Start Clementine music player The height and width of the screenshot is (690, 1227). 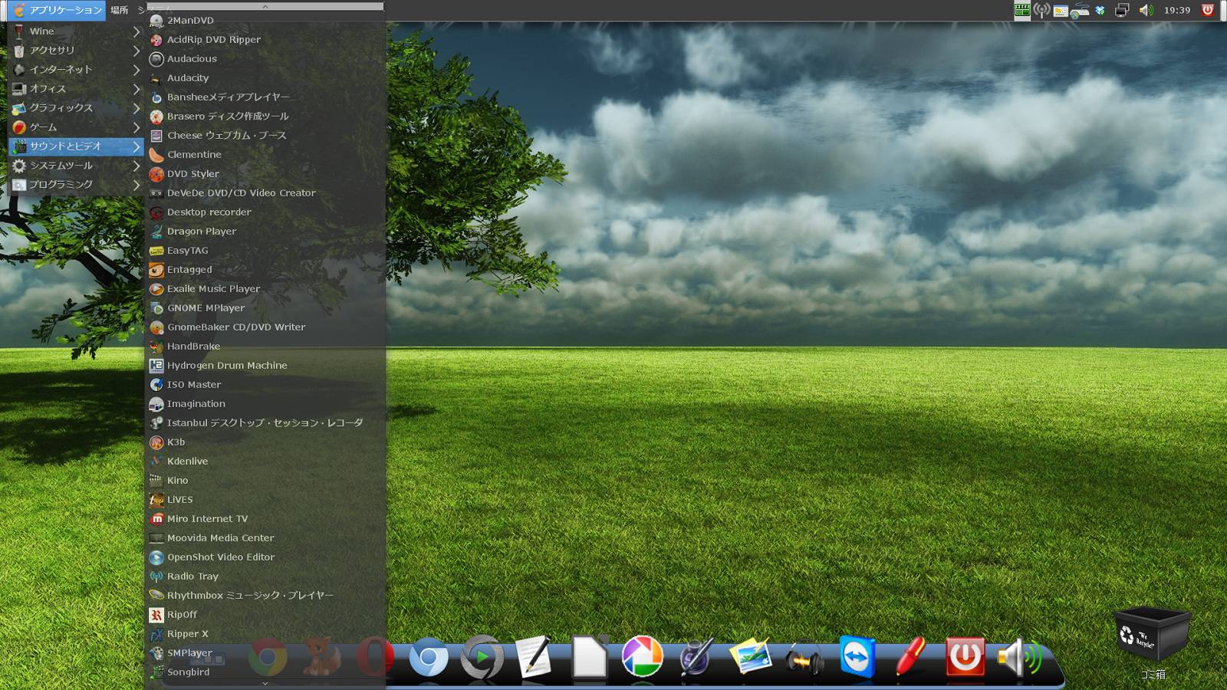coord(265,155)
